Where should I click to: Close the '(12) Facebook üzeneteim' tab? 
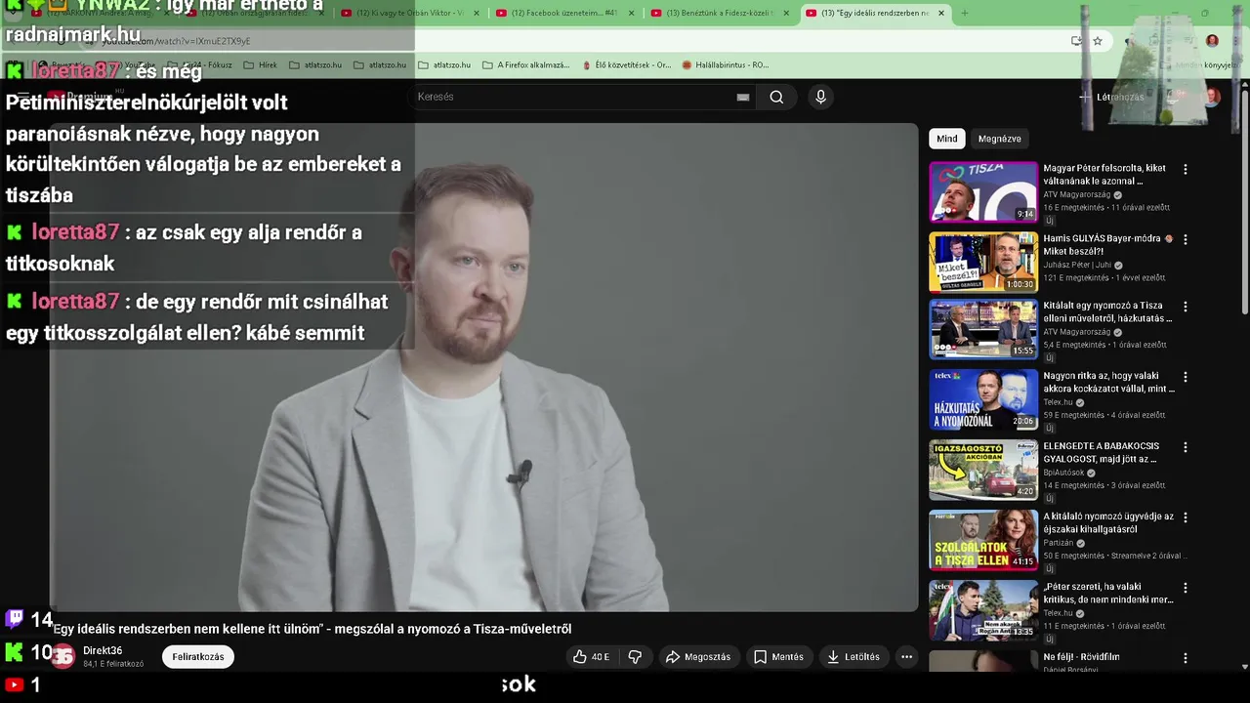click(631, 13)
